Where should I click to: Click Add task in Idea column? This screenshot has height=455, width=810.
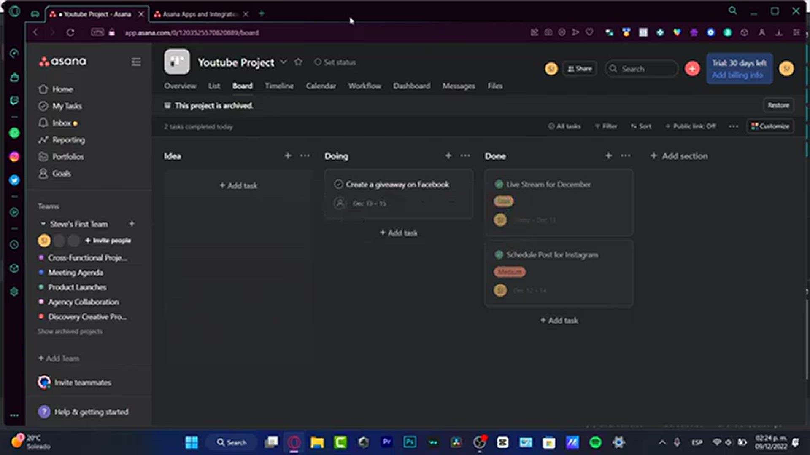point(238,185)
